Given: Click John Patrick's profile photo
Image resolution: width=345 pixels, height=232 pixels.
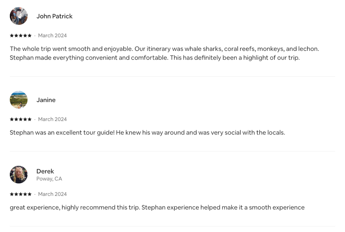Looking at the screenshot, I should pyautogui.click(x=19, y=16).
